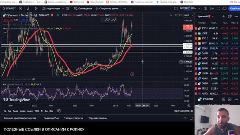Add a symbol to compare with plus icon
This screenshot has height=135, width=240.
click(20, 9)
